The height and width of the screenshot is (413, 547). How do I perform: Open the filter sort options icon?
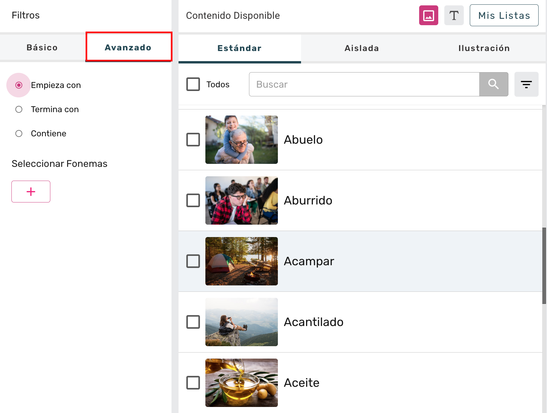[x=527, y=84]
